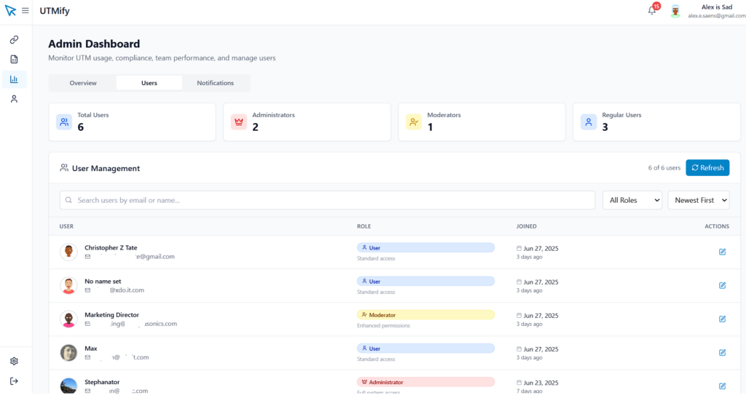This screenshot has height=395, width=746.
Task: Edit the No name set user action icon
Action: coord(722,285)
